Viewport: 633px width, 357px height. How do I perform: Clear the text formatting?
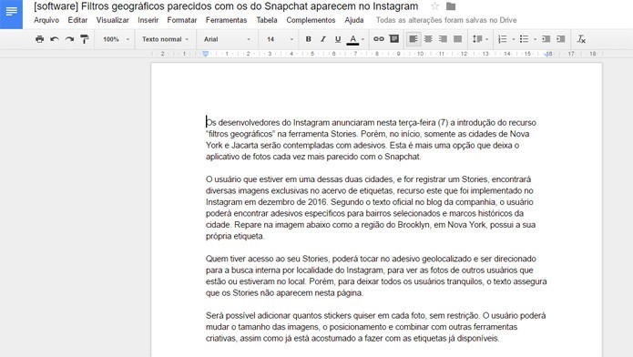(581, 39)
